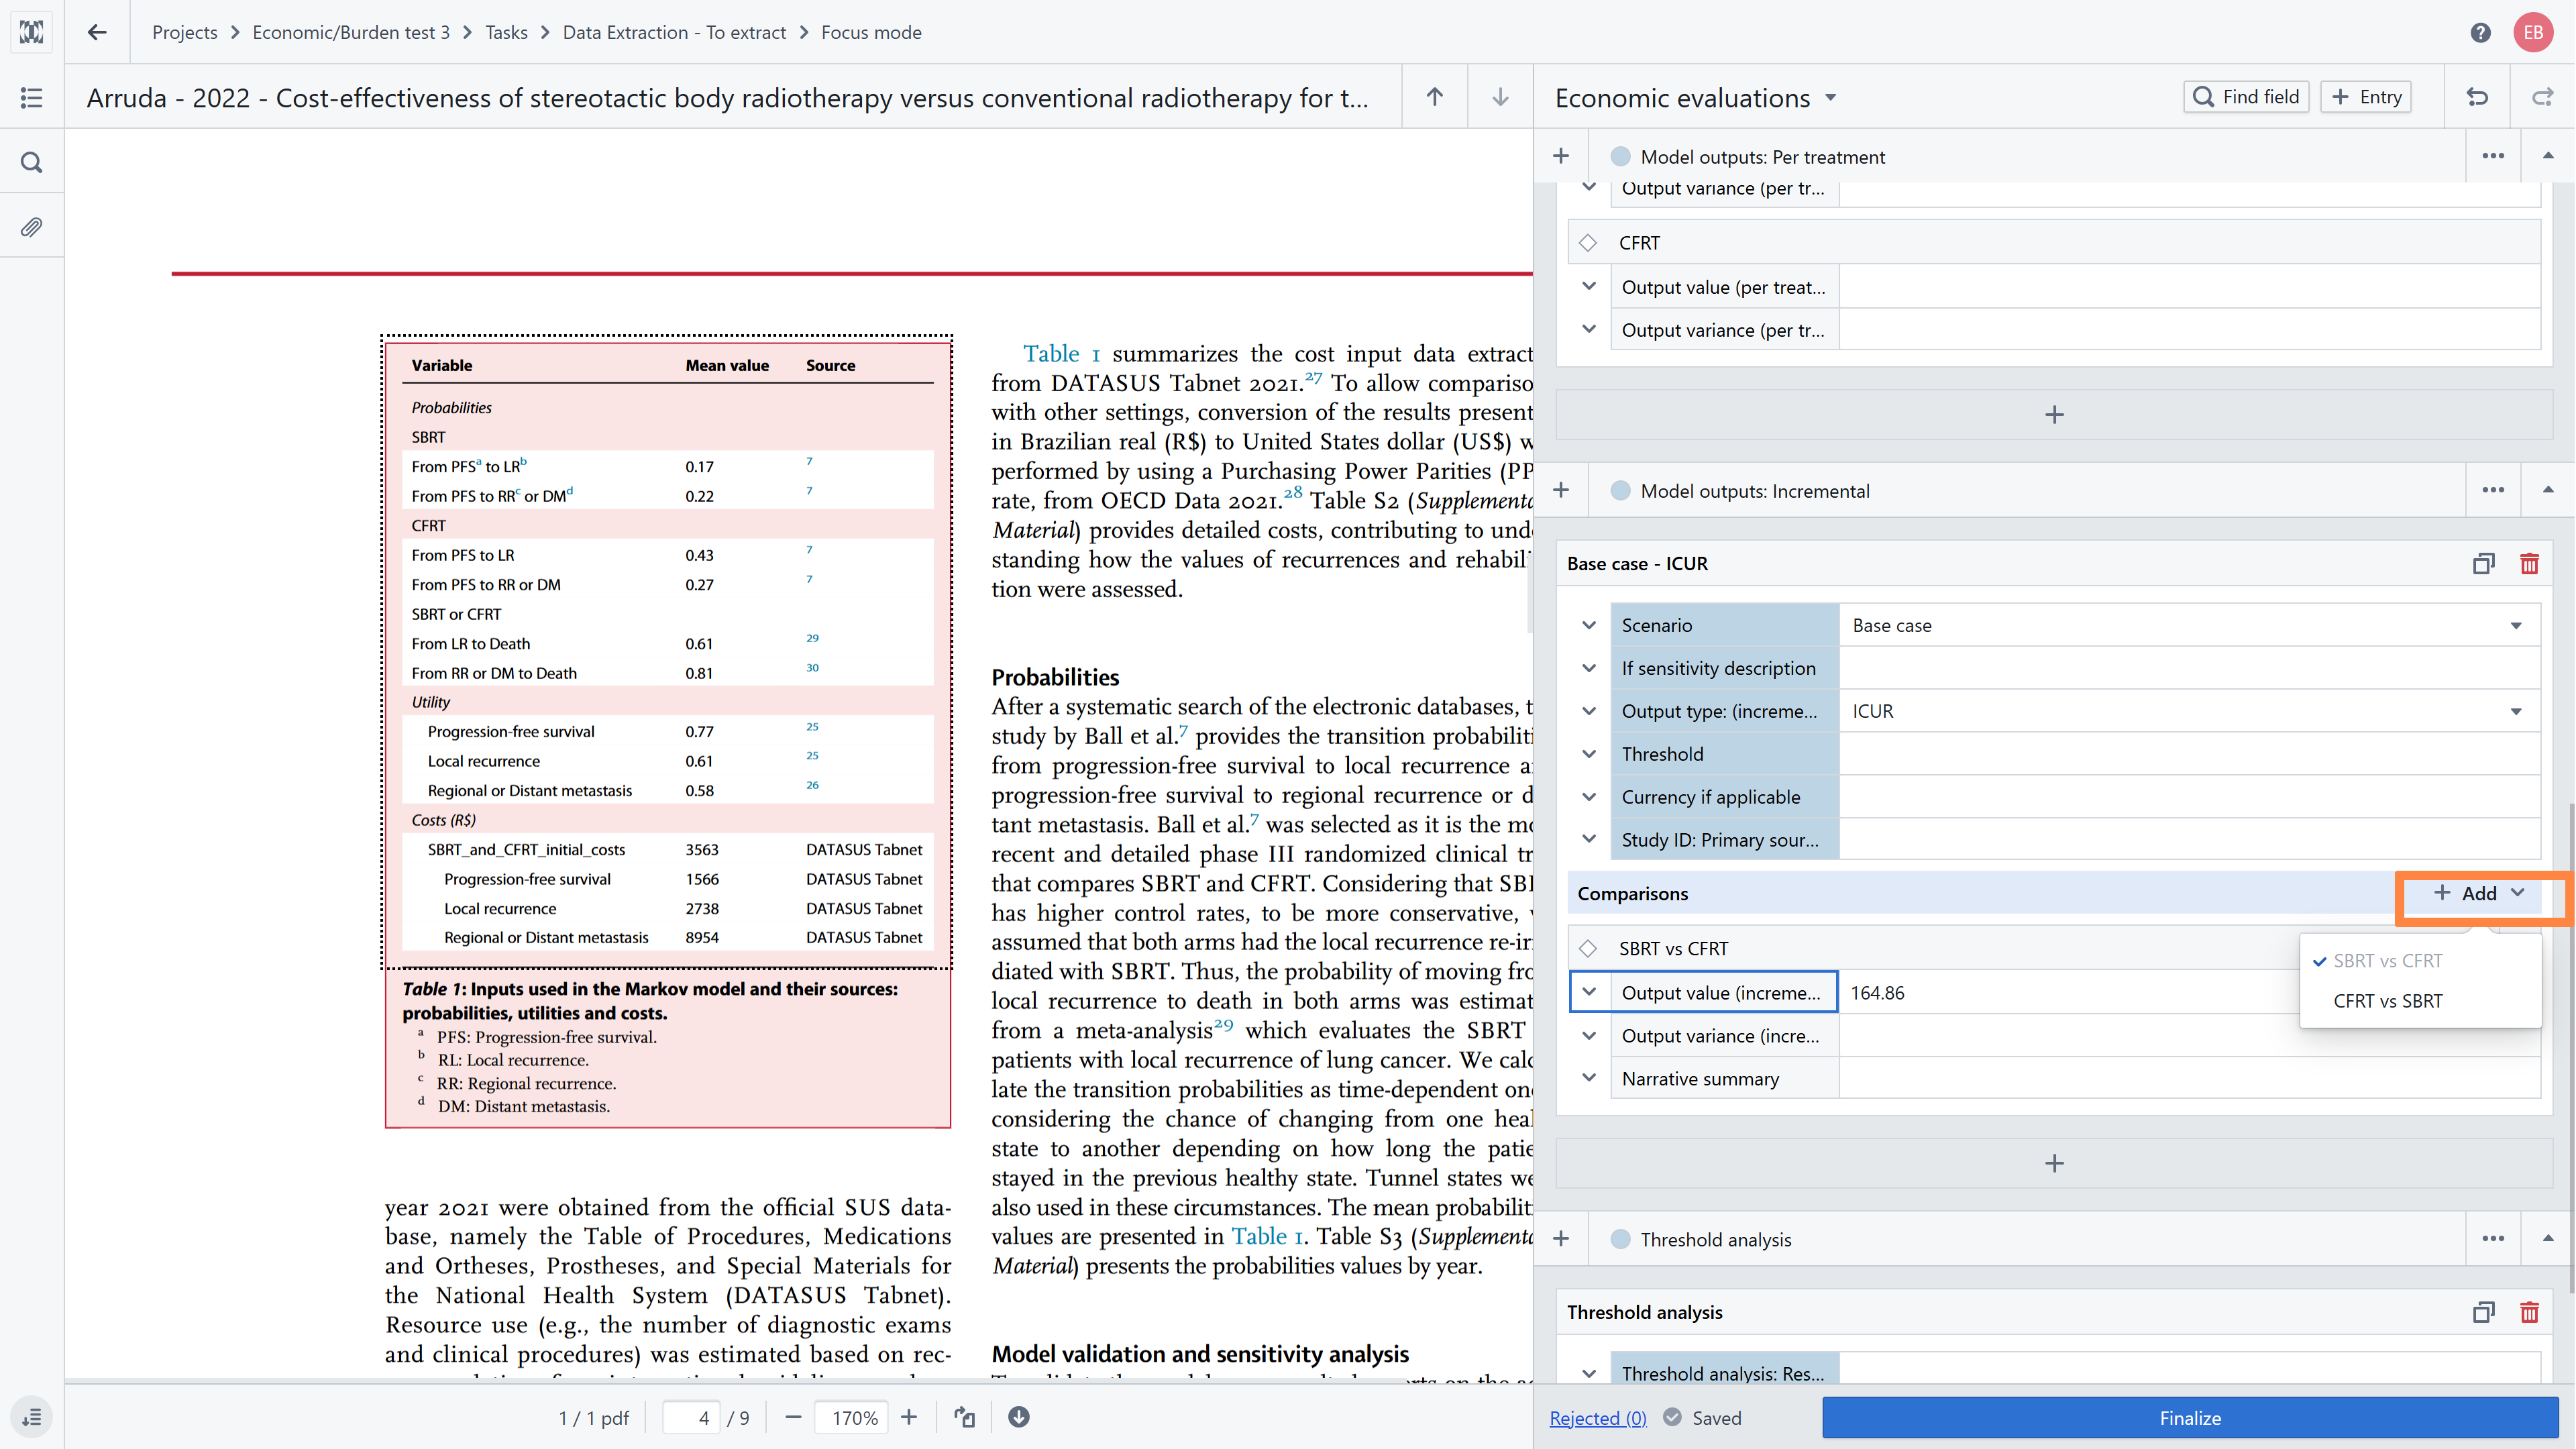Click the Find field button

(x=2246, y=97)
